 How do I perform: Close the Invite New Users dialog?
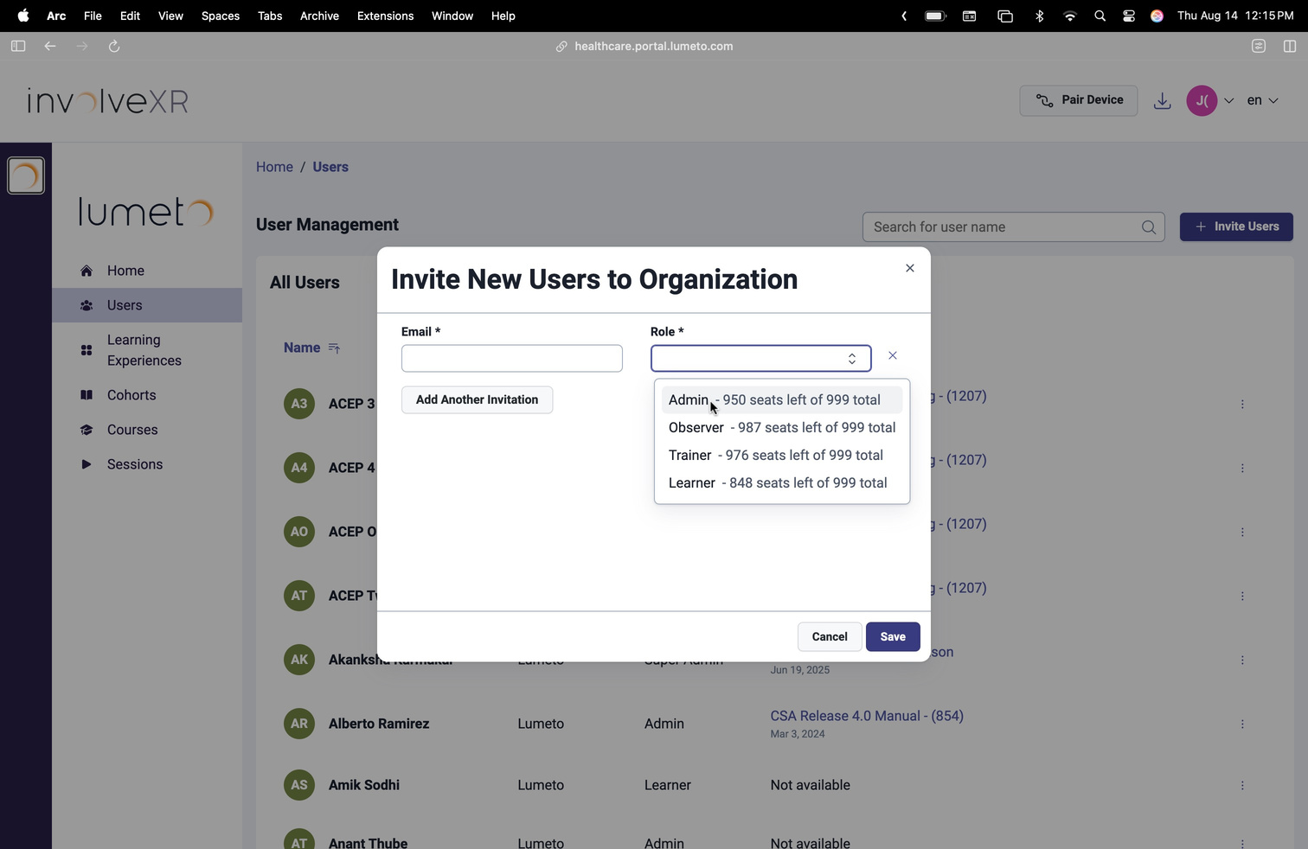point(909,268)
